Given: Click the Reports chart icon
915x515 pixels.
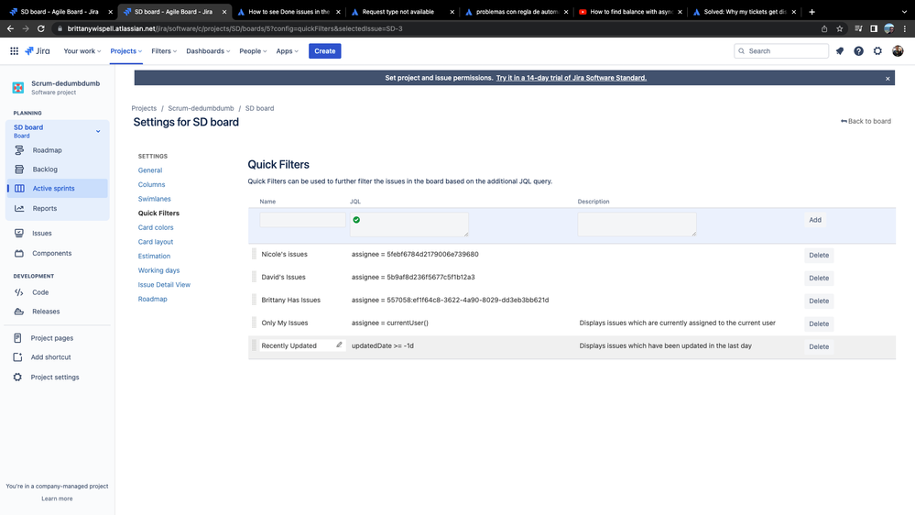Looking at the screenshot, I should coord(19,208).
